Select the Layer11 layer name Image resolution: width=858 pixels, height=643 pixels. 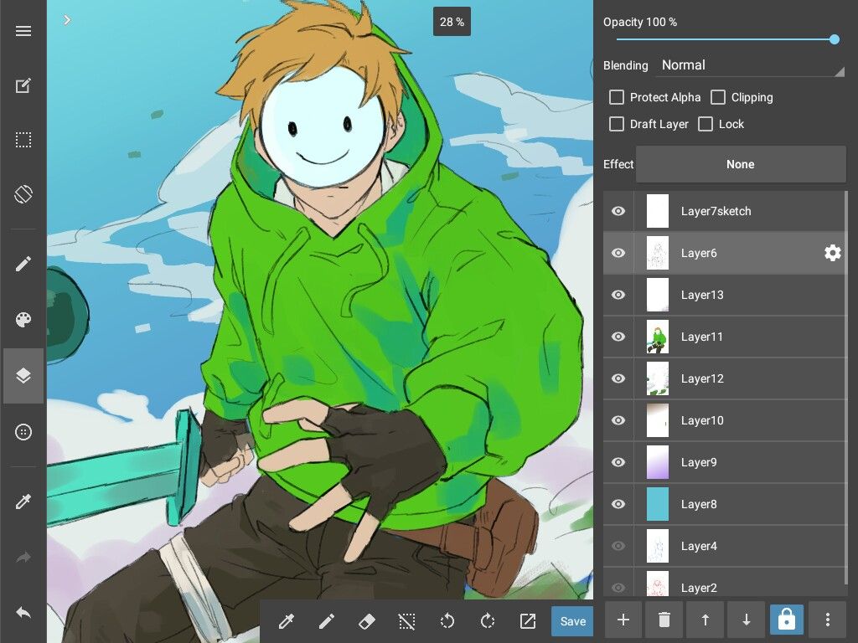(x=702, y=337)
